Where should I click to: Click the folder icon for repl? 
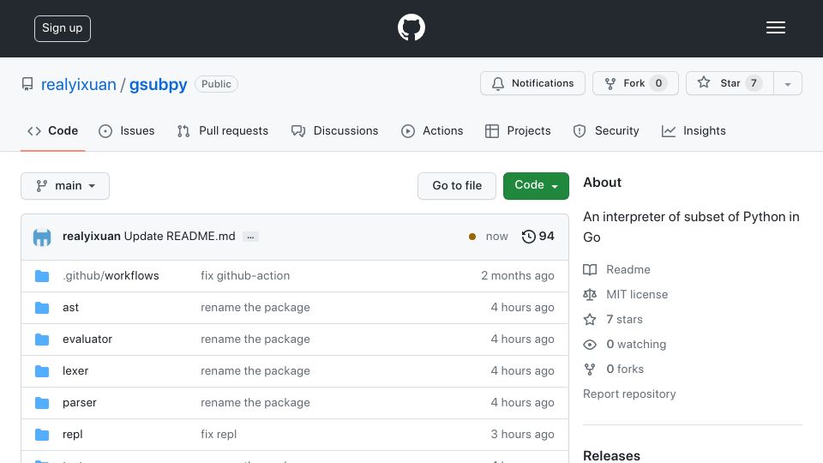pyautogui.click(x=42, y=435)
